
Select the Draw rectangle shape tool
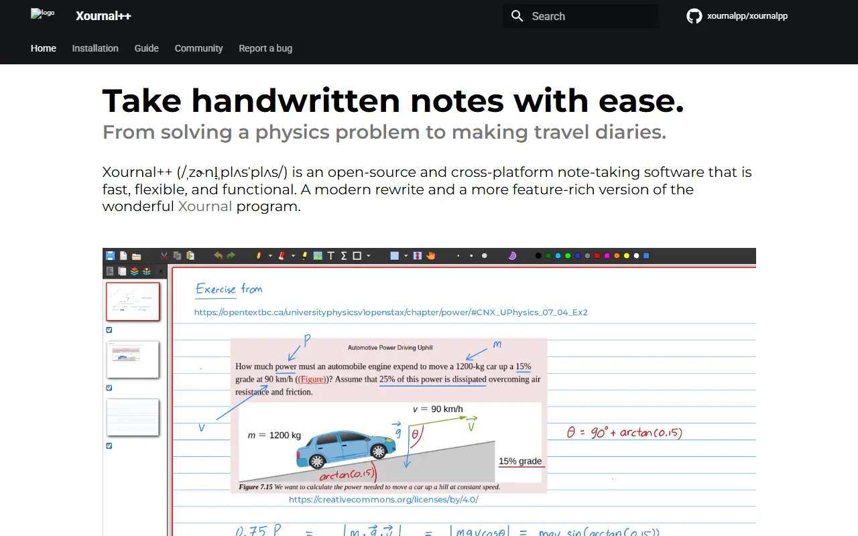357,256
